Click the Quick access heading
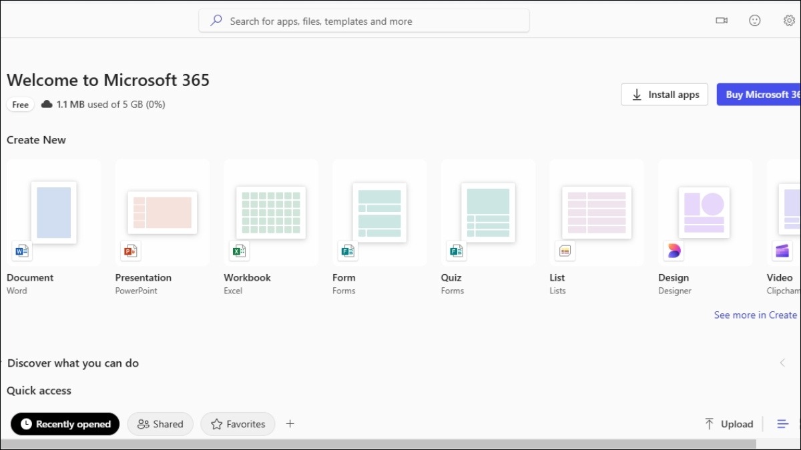This screenshot has height=450, width=801. [39, 391]
